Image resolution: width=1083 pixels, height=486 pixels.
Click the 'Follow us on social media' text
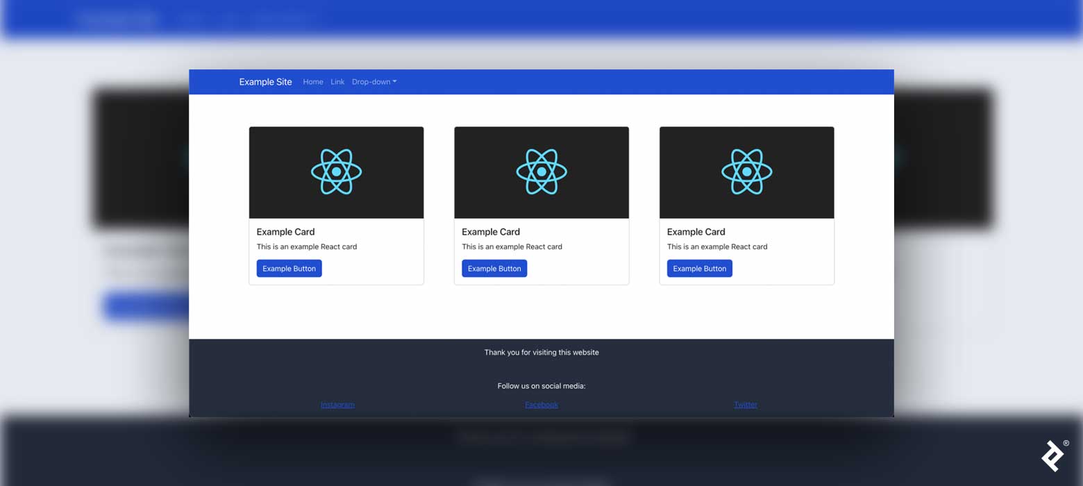(541, 385)
